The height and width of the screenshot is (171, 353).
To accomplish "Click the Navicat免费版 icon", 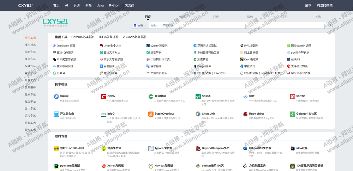I will click(x=151, y=166).
